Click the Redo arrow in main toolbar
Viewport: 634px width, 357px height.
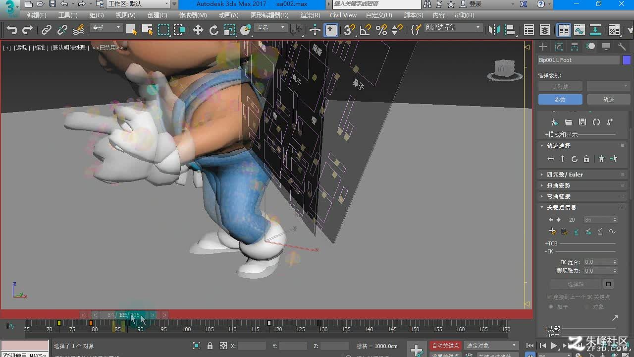click(x=28, y=30)
